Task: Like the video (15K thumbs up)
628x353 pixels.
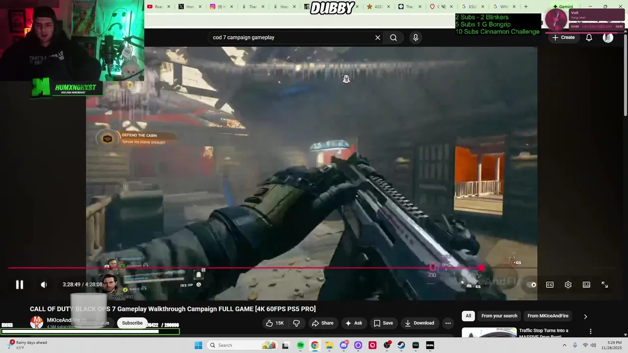Action: [275, 323]
